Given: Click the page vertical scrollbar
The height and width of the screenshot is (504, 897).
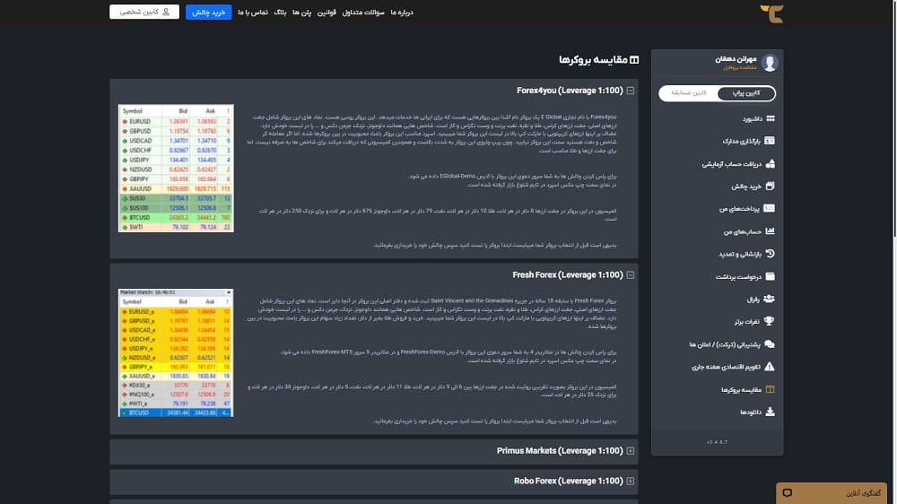Looking at the screenshot, I should tap(894, 119).
